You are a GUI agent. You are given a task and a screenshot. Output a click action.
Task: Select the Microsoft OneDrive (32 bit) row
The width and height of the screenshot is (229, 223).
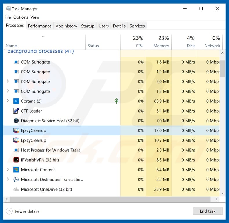[x=112, y=189]
